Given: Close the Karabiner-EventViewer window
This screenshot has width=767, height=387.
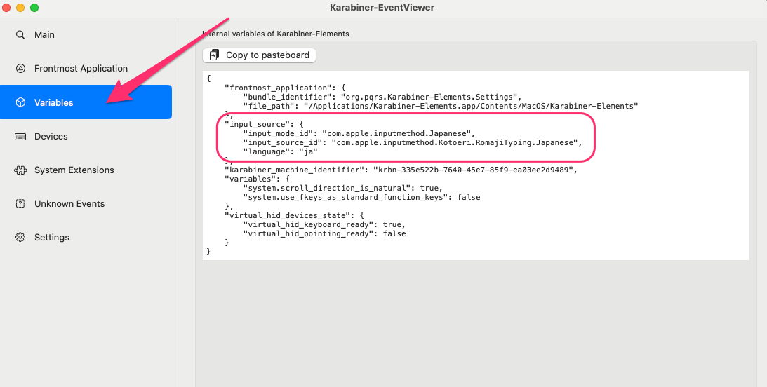Looking at the screenshot, I should click(x=6, y=7).
